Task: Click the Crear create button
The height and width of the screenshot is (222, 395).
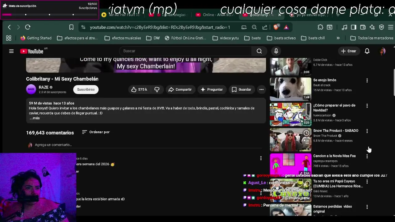Action: click(x=349, y=51)
